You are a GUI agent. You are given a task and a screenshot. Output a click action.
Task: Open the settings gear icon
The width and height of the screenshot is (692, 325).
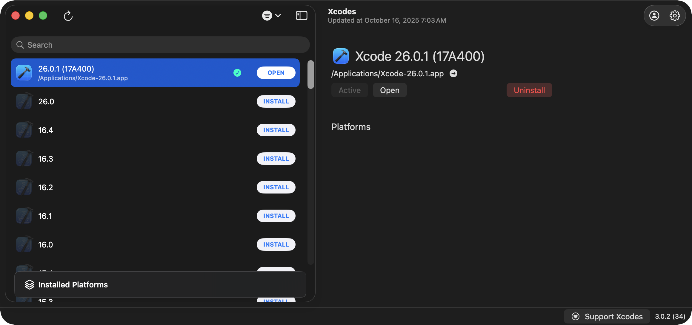(x=674, y=16)
